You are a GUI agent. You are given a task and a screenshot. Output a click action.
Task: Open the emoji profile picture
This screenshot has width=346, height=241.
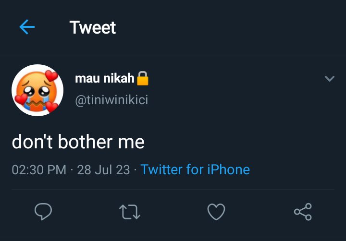click(x=37, y=90)
